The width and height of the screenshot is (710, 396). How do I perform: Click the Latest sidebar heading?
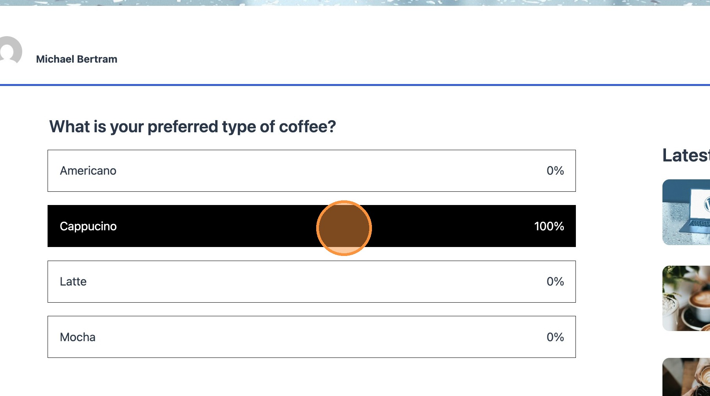click(686, 156)
